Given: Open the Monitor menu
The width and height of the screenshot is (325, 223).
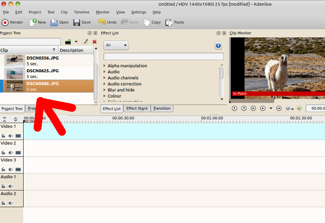Looking at the screenshot, I should [x=103, y=12].
